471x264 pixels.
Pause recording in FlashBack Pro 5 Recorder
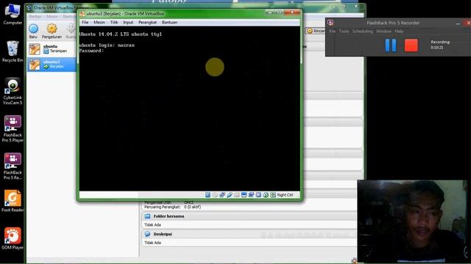coord(391,45)
